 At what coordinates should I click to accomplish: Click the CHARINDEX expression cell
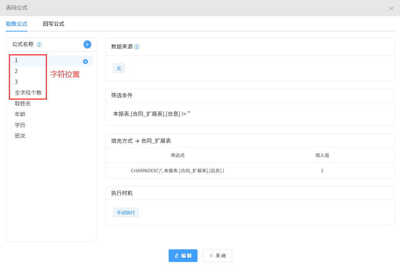coord(177,170)
